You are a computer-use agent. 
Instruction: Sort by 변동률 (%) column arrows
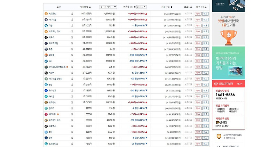(x=135, y=7)
